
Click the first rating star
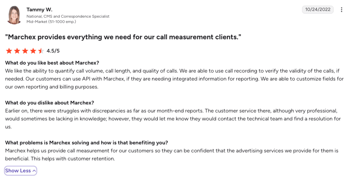[x=9, y=51]
